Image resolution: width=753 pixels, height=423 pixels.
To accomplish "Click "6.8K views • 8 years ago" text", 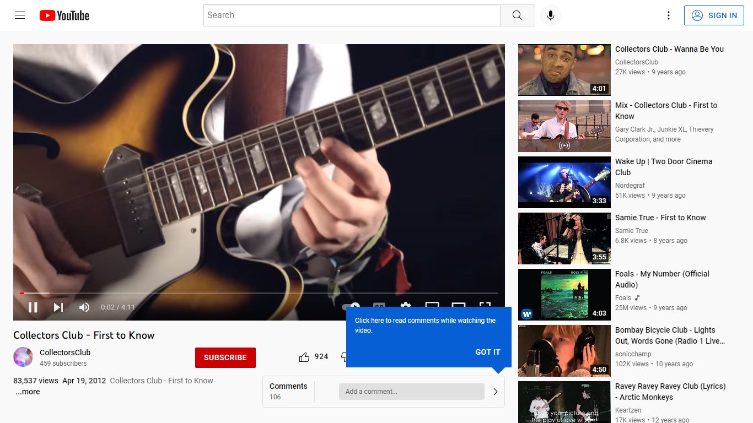I will [x=651, y=241].
